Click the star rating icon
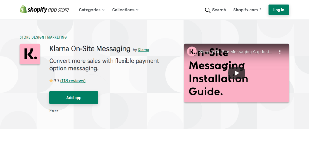 [x=51, y=81]
